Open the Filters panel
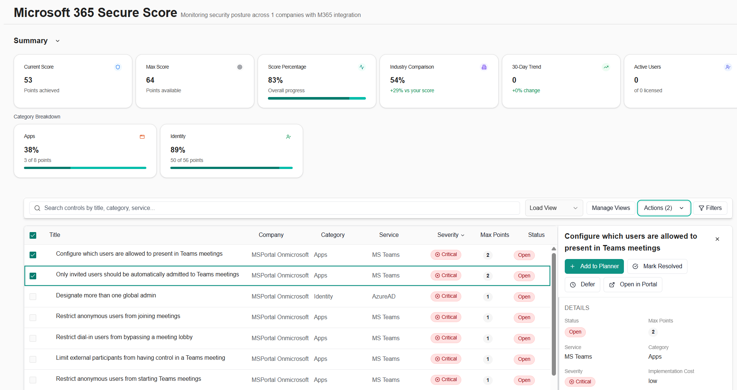Viewport: 737px width, 390px height. 710,208
